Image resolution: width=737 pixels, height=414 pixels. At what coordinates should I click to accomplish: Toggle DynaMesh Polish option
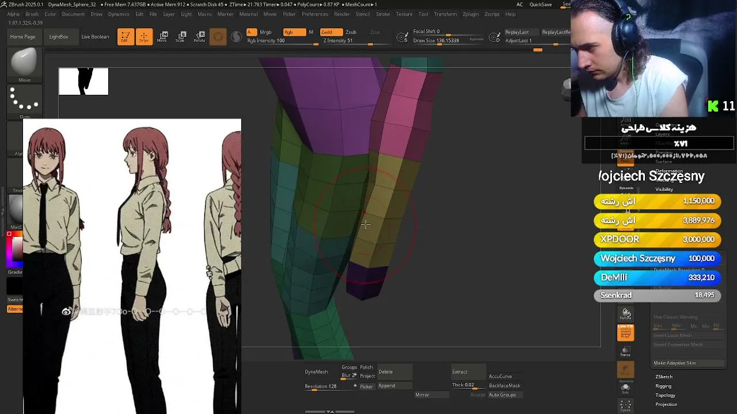point(366,367)
